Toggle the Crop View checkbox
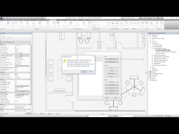 (16, 81)
